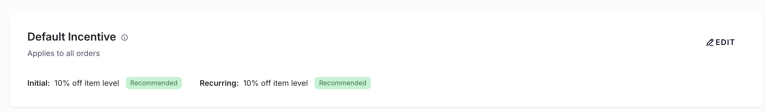Select the Initial "10% off item level" value
This screenshot has width=766, height=112.
tap(87, 83)
